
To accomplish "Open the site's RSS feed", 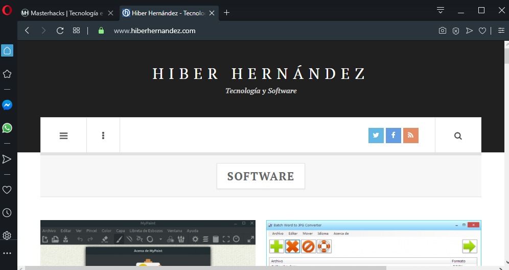I will pos(411,136).
